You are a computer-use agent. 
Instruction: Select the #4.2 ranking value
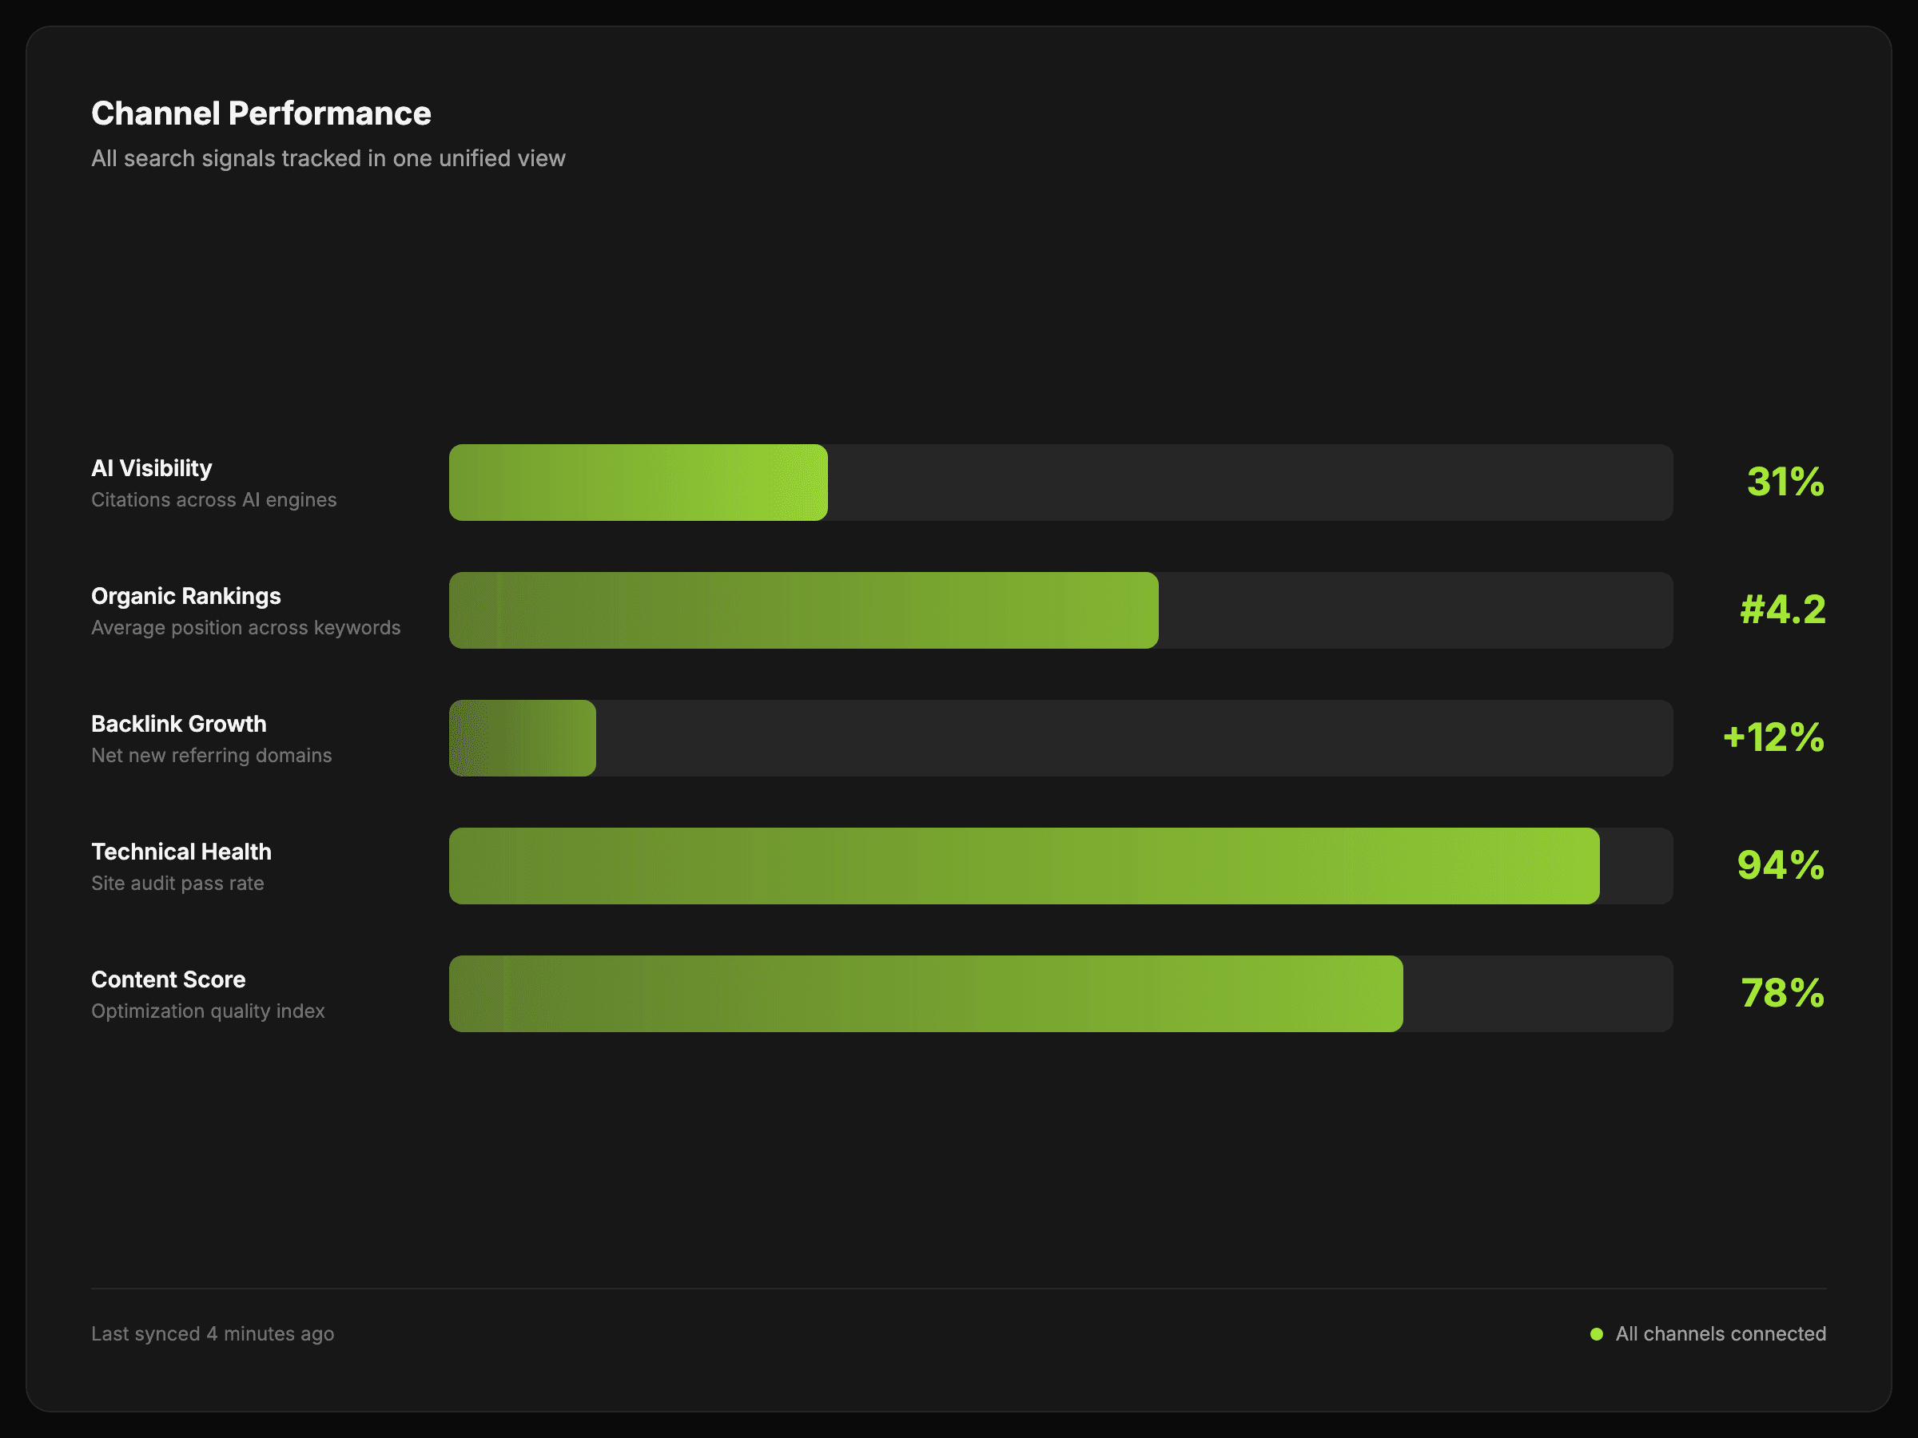[1782, 610]
